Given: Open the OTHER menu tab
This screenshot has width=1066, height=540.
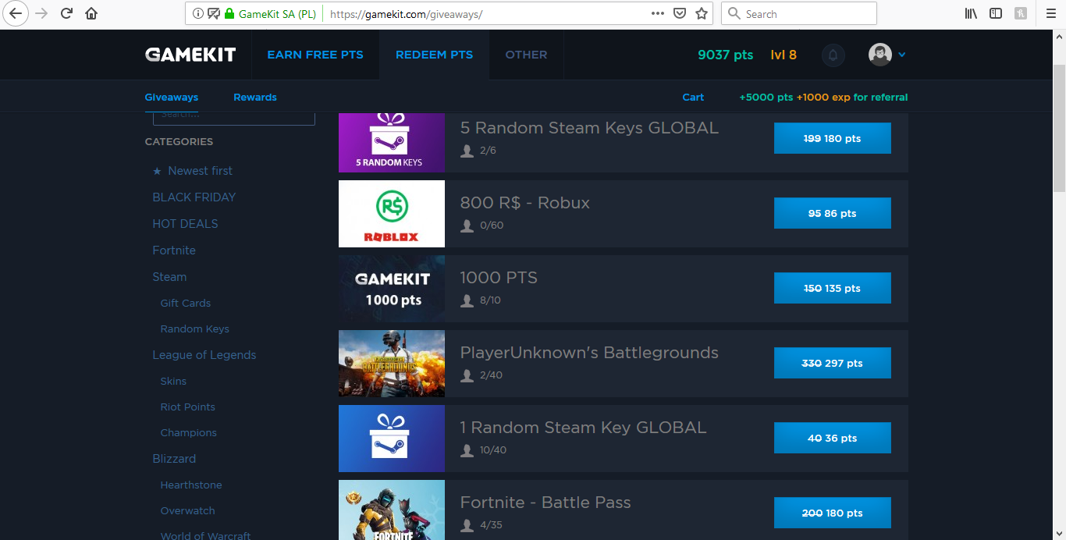Looking at the screenshot, I should coord(526,55).
